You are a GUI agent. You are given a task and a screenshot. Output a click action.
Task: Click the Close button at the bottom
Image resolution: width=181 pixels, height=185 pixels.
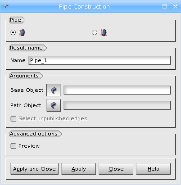(116, 169)
